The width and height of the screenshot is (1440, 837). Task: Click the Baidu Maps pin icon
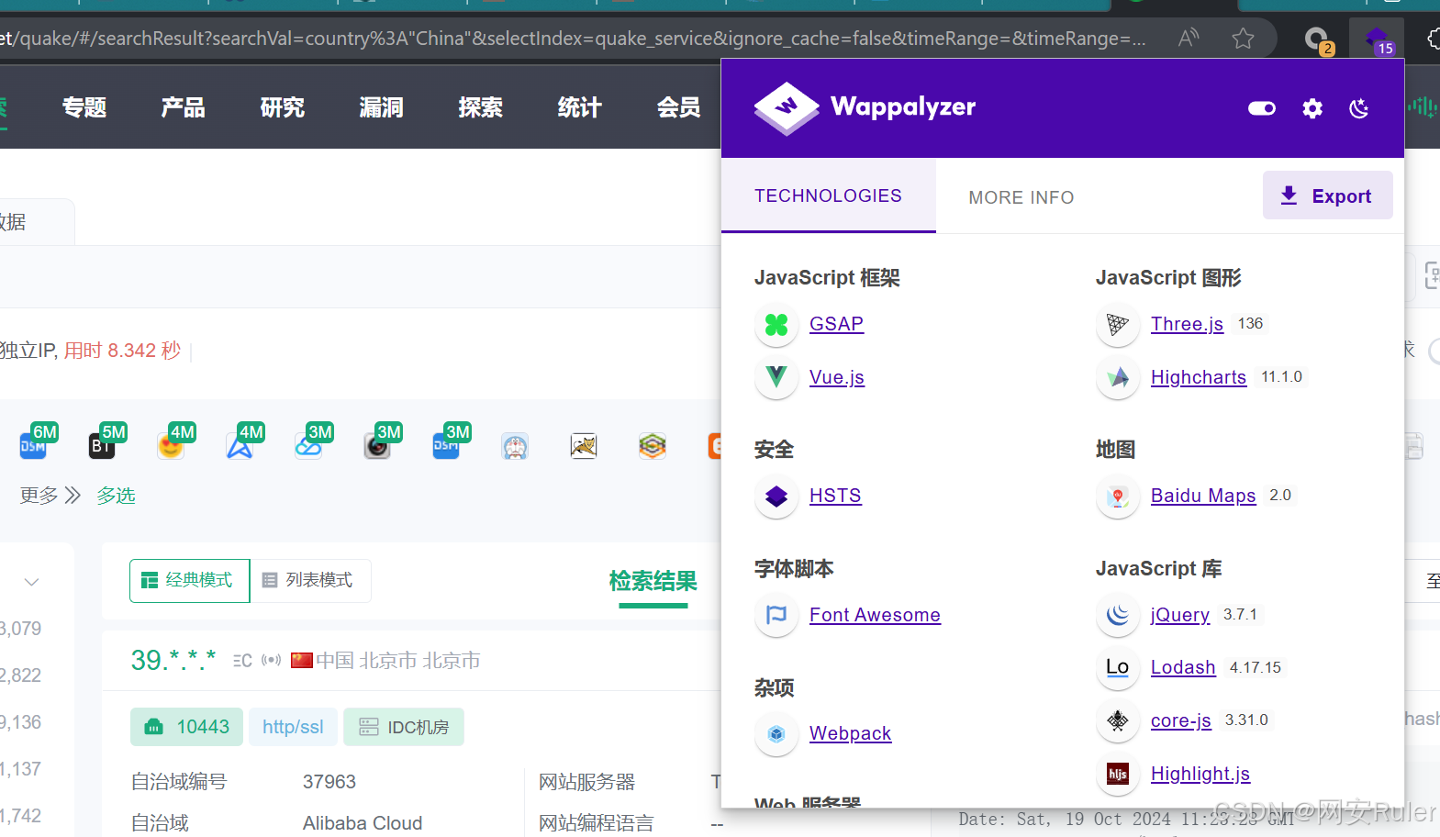tap(1118, 497)
